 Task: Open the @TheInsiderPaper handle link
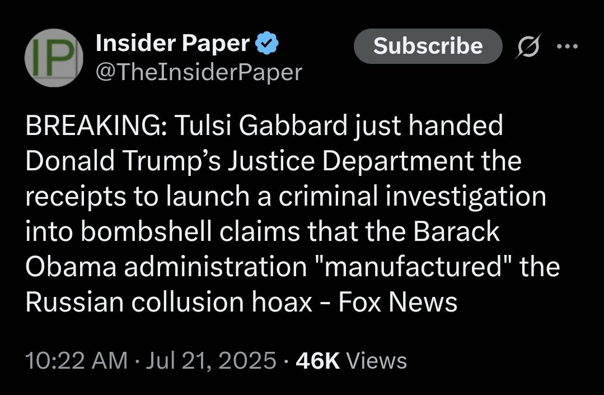(x=199, y=72)
